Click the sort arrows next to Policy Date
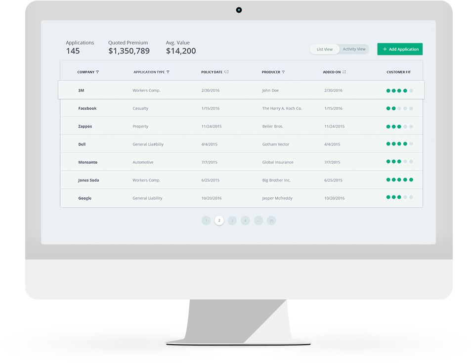Screen dimensions: 471x363 [x=226, y=72]
